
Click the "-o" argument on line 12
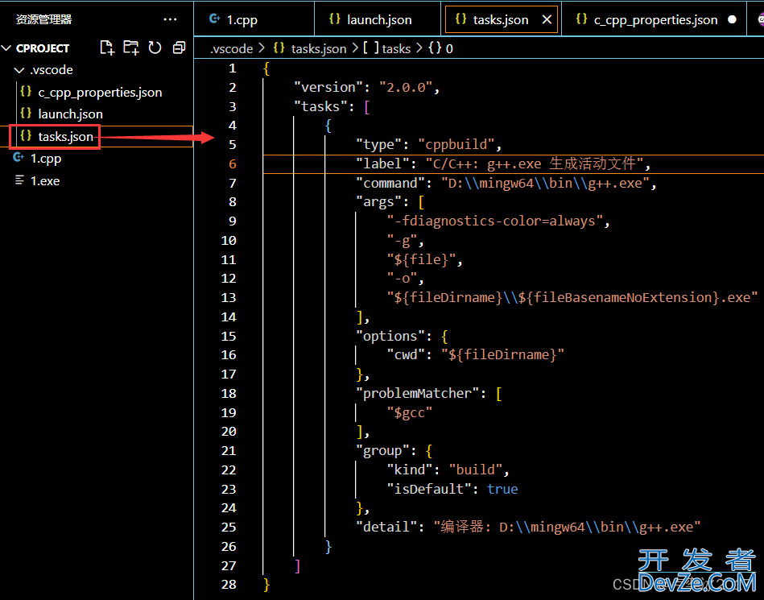coord(402,279)
